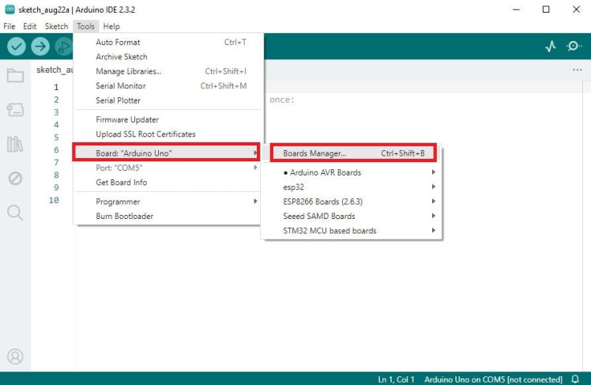
Task: Select Archive Sketch menu entry
Action: 168,57
